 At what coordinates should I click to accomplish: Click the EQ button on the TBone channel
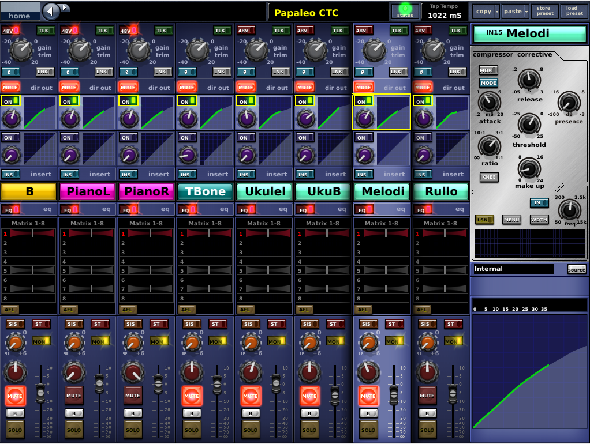click(186, 209)
